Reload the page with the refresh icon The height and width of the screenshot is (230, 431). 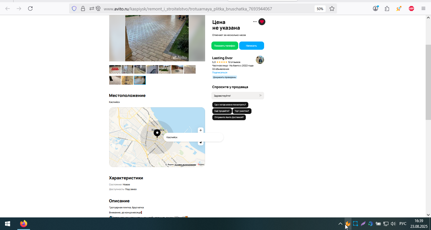[x=30, y=8]
